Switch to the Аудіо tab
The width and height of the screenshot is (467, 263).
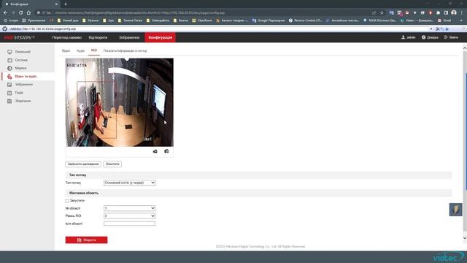(80, 50)
